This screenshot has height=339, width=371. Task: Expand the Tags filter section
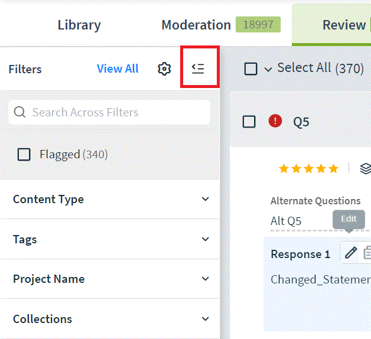pyautogui.click(x=110, y=239)
